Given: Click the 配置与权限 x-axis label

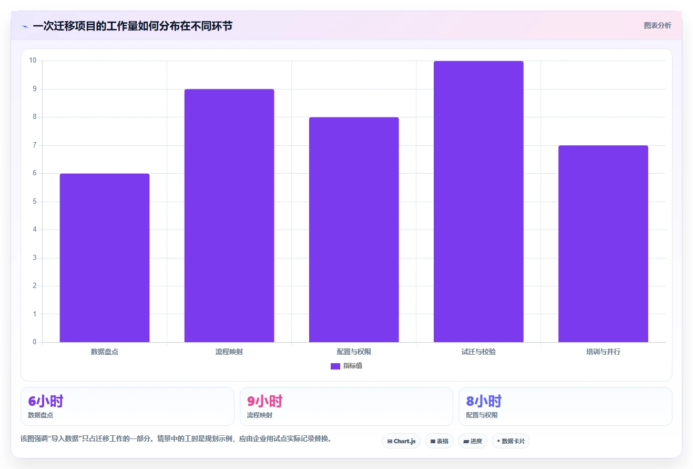Looking at the screenshot, I should (354, 352).
